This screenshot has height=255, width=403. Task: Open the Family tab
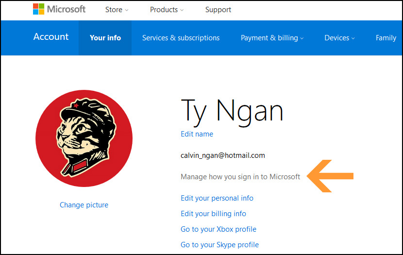coord(386,38)
